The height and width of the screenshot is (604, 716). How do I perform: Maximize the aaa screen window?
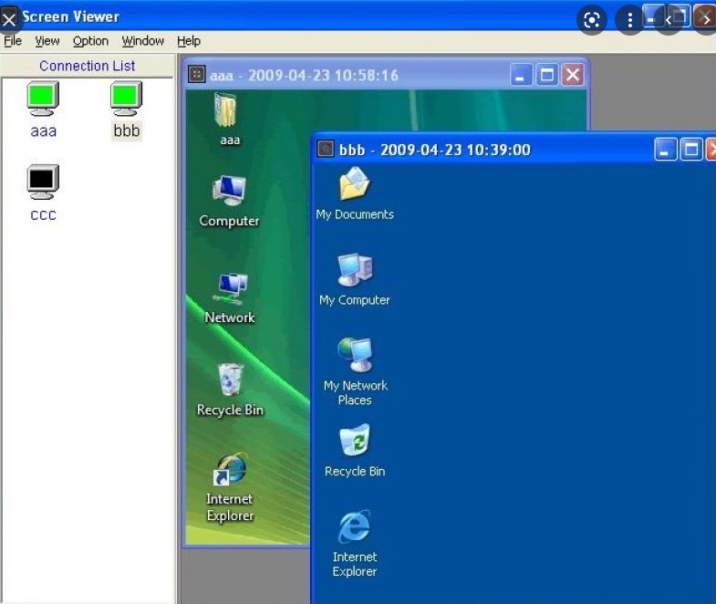546,75
